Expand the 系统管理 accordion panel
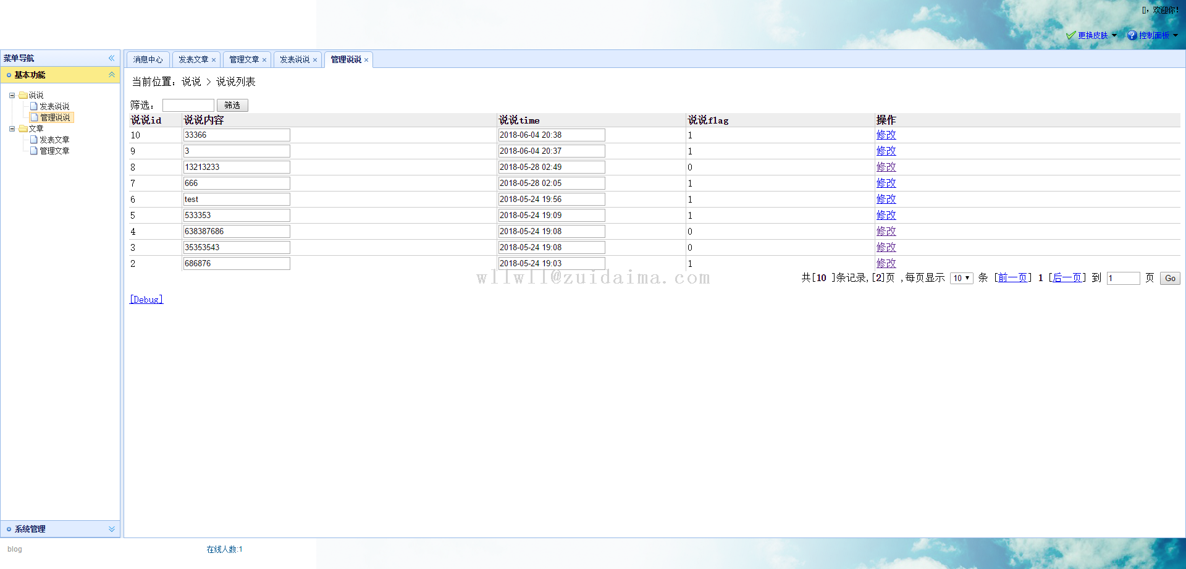The width and height of the screenshot is (1186, 569). tap(112, 529)
